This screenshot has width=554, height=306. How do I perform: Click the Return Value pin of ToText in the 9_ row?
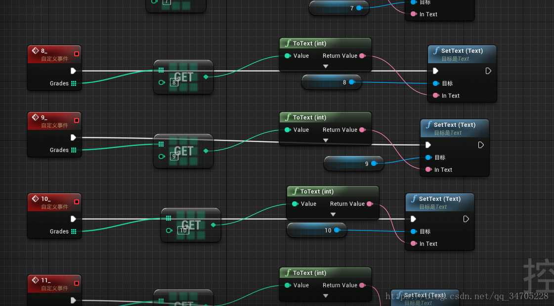coord(362,130)
